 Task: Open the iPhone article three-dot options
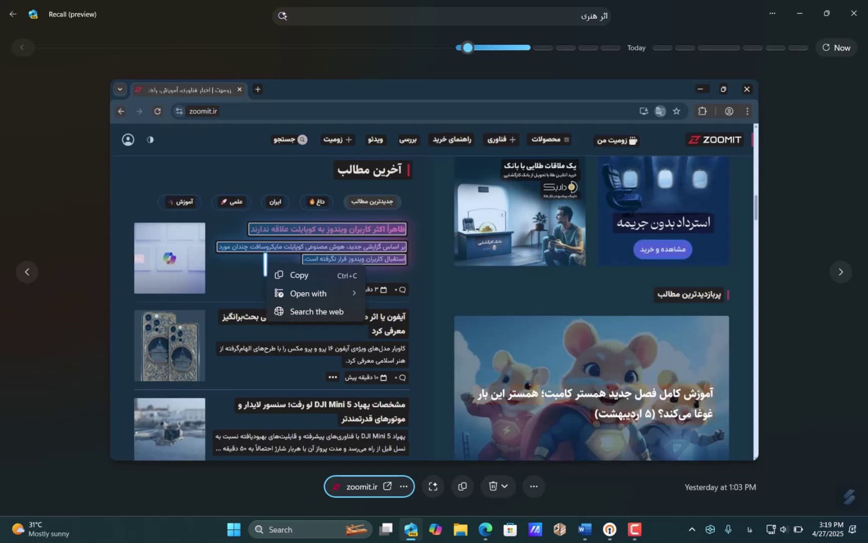[333, 377]
